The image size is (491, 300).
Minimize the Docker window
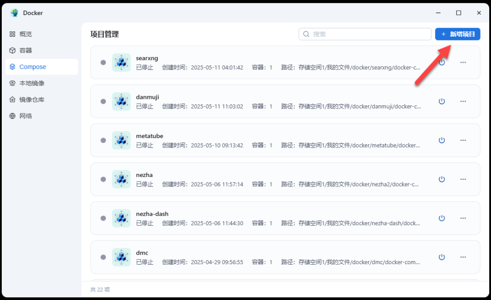[x=438, y=13]
